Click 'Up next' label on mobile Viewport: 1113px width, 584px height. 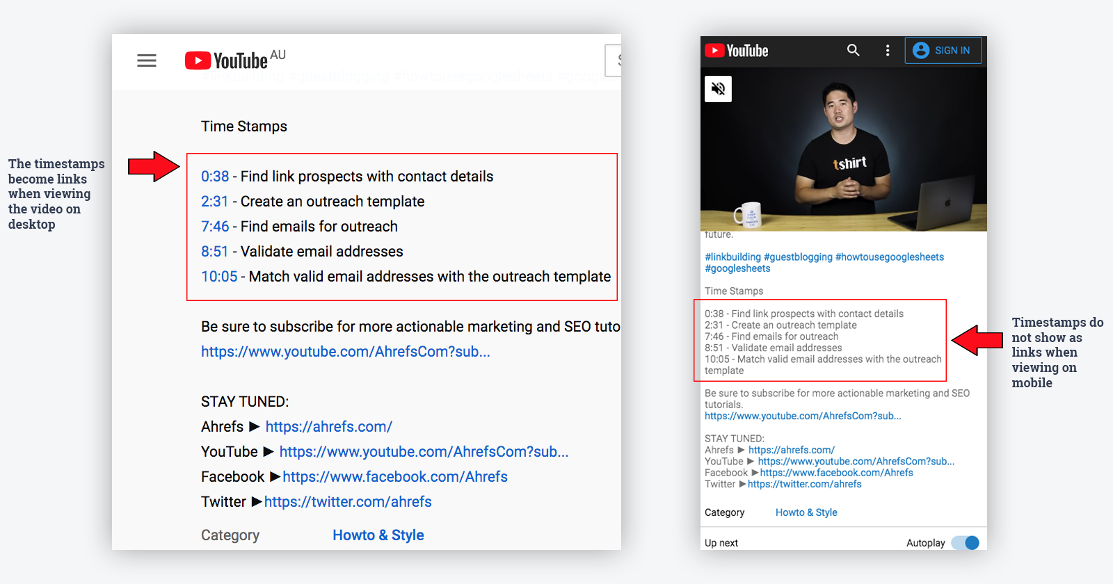(721, 543)
